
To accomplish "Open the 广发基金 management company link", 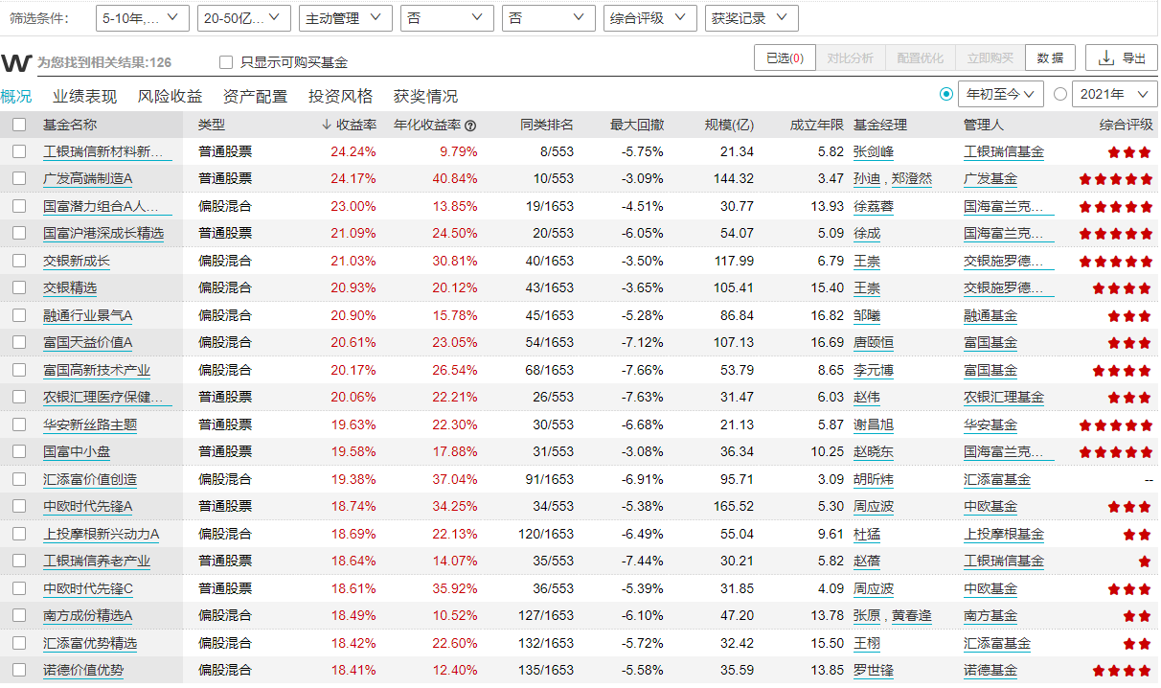I will [x=990, y=179].
